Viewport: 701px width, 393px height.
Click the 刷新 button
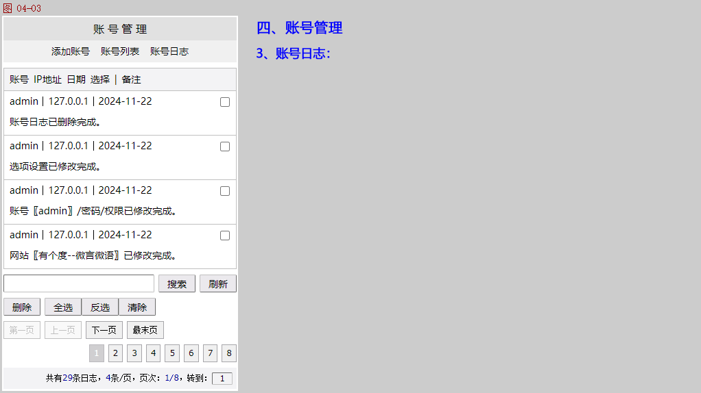pyautogui.click(x=218, y=283)
